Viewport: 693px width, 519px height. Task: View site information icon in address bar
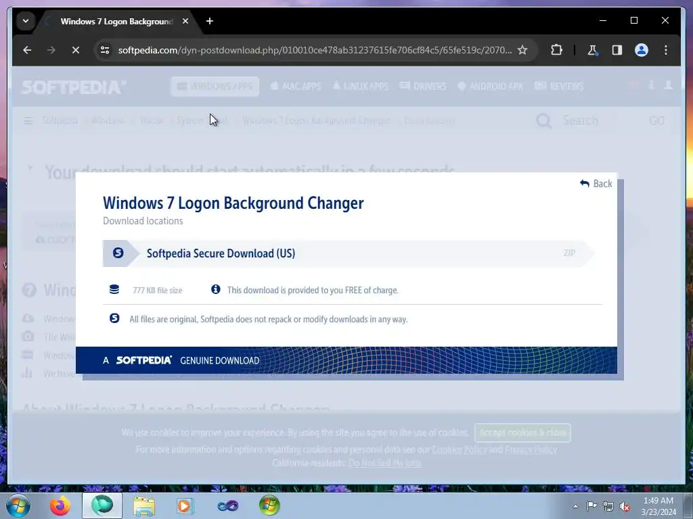tap(105, 50)
